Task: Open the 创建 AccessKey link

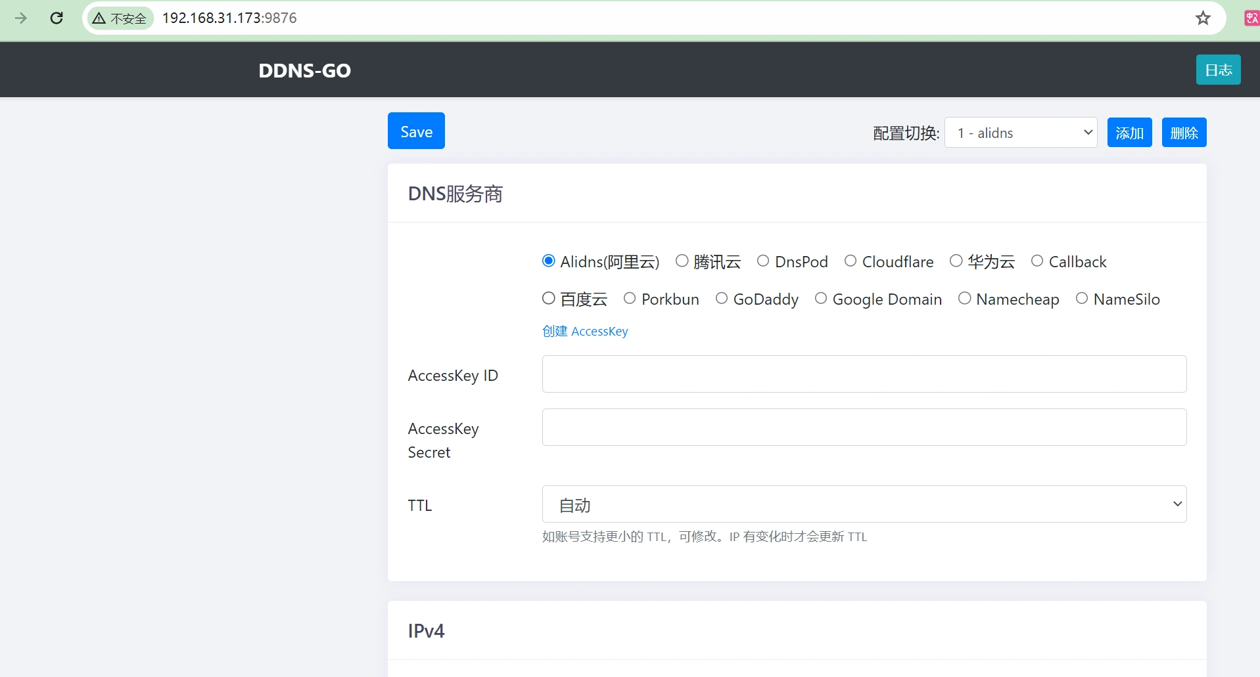Action: coord(585,332)
